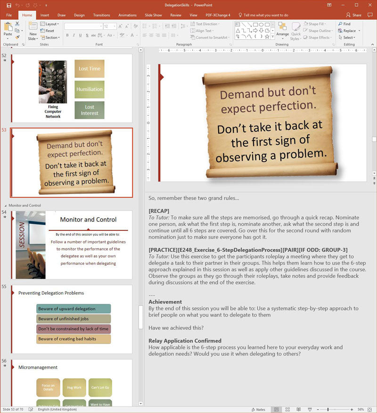Switch to Reading View
This screenshot has height=413, width=377.
tap(299, 409)
